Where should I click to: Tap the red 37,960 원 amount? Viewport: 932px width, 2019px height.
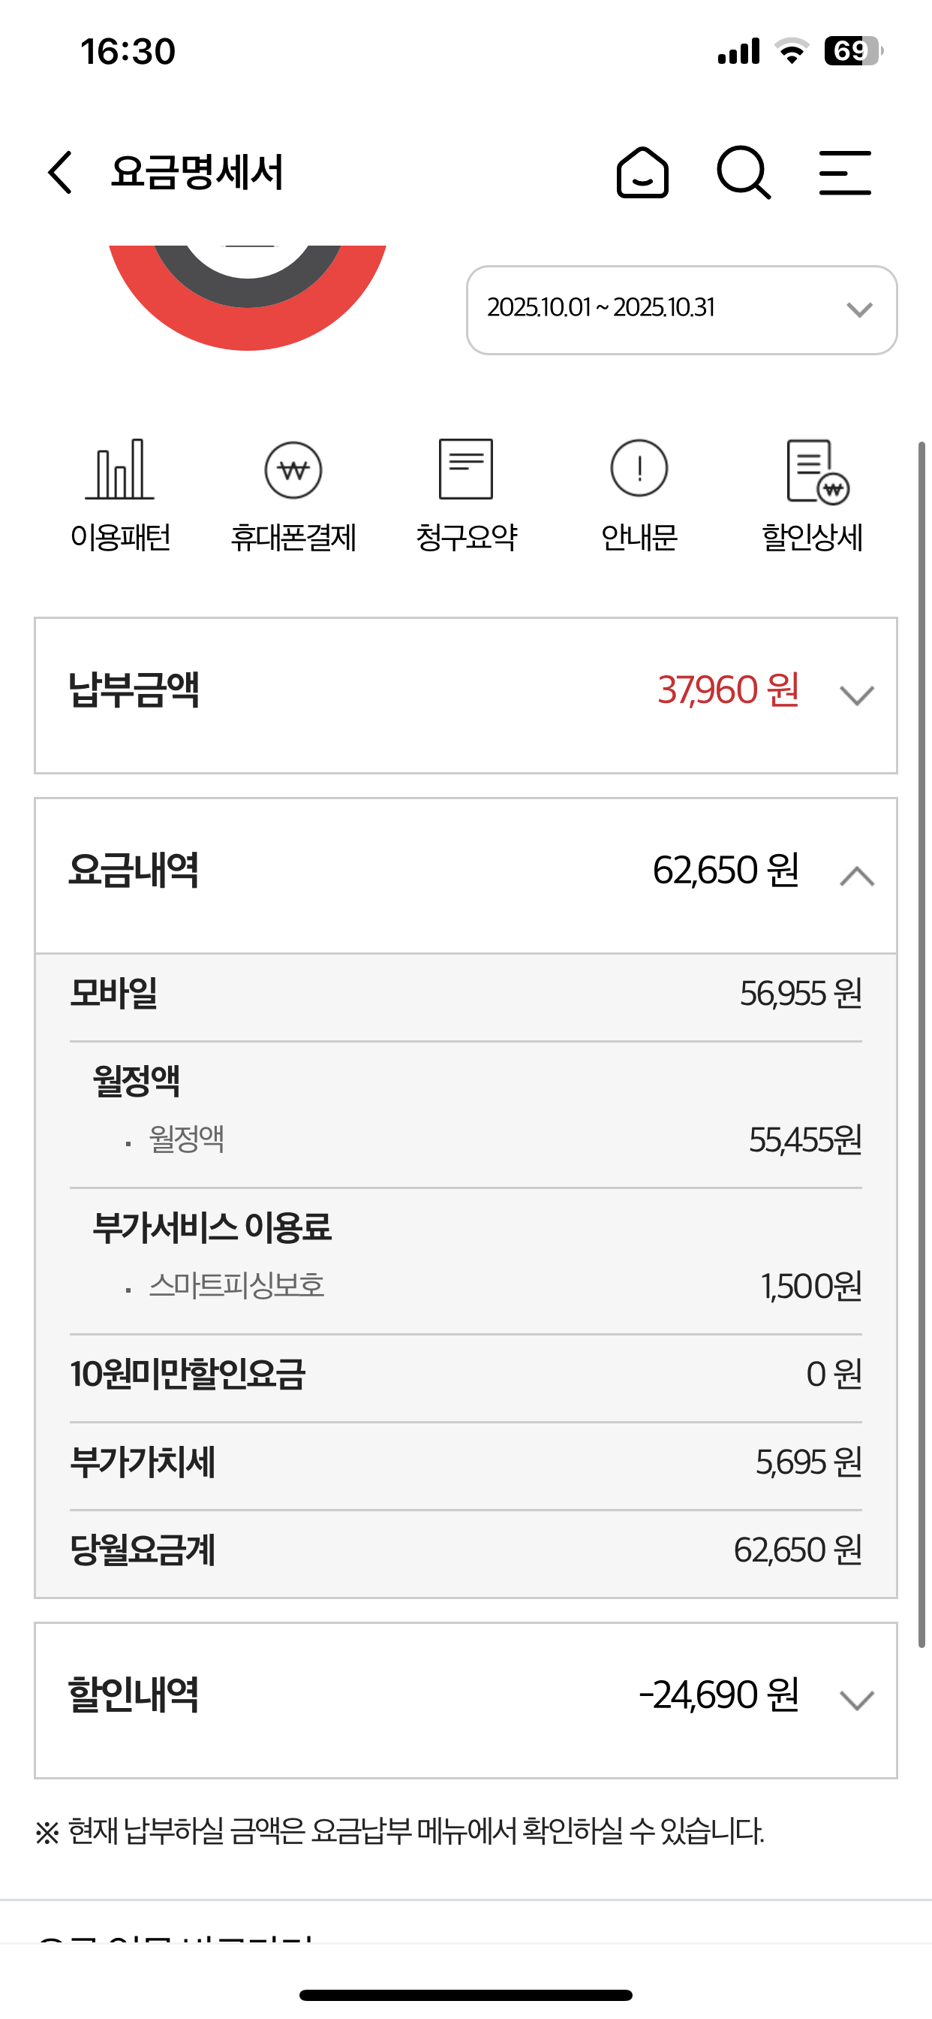point(728,690)
